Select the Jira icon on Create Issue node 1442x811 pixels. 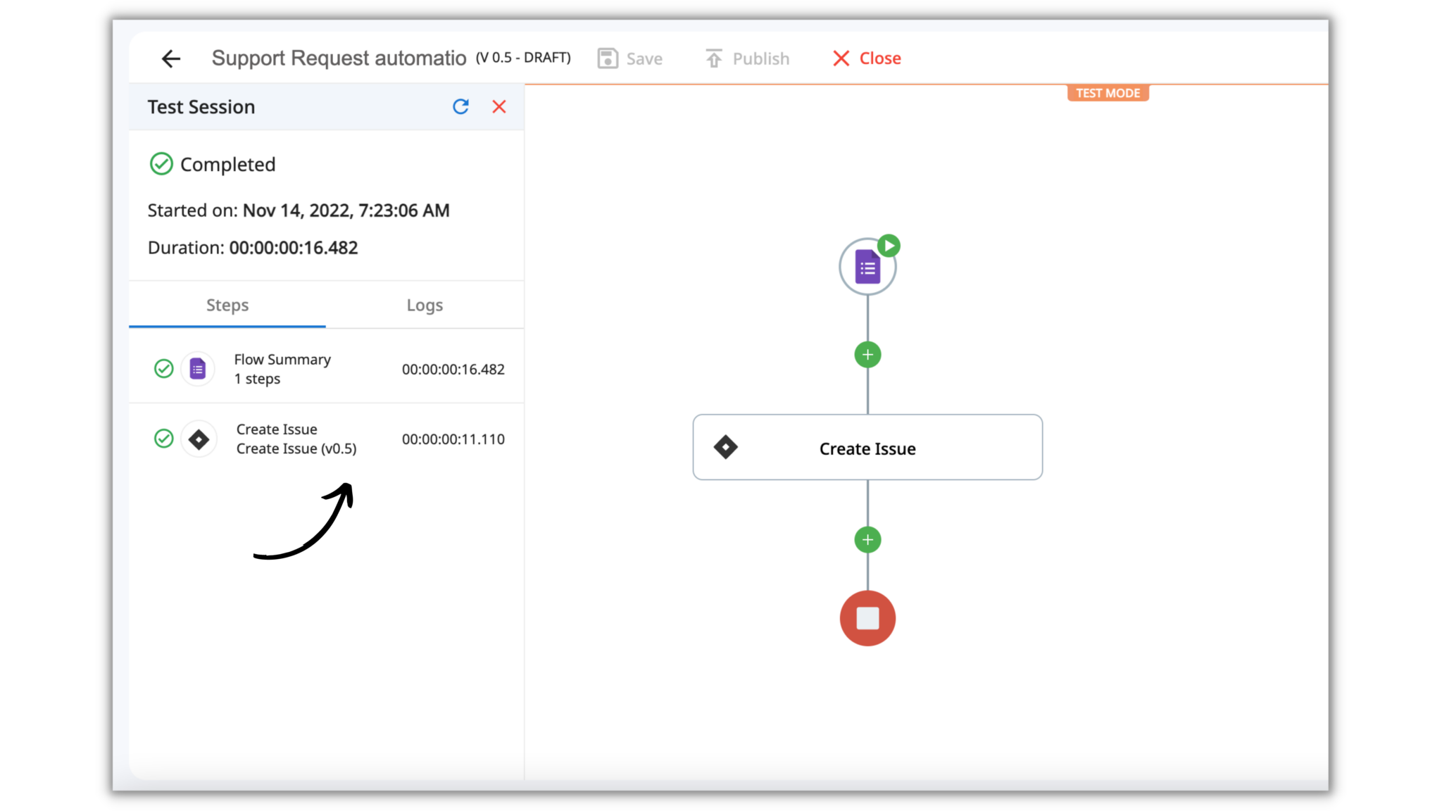click(725, 447)
